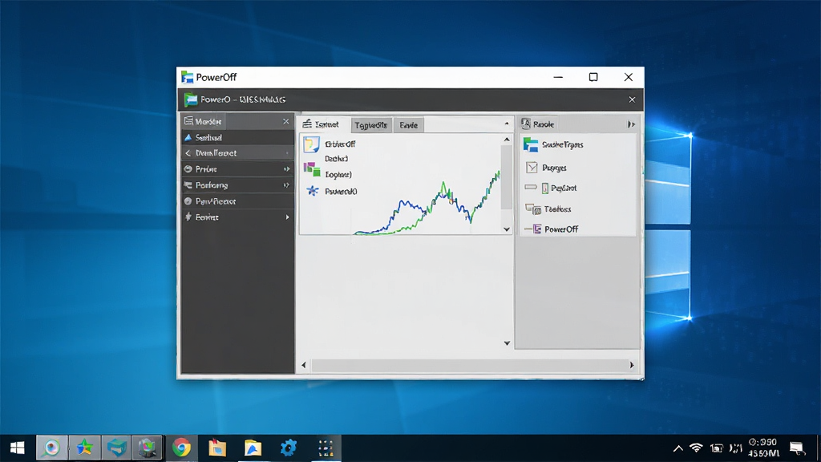Click the purple icon beside PowerOff in right panel
The width and height of the screenshot is (821, 462).
coord(536,229)
